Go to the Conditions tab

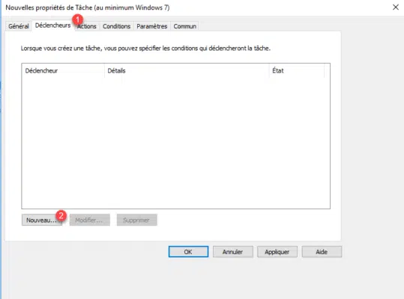click(x=116, y=26)
